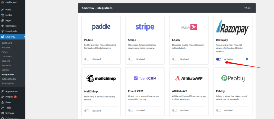The width and height of the screenshot is (274, 119).
Task: Open SmartPay Subscriptions submenu
Action: click(x=8, y=83)
